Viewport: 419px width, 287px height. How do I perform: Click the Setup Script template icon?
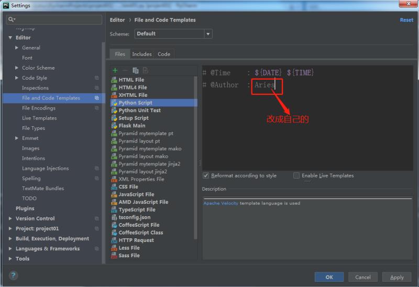click(114, 118)
